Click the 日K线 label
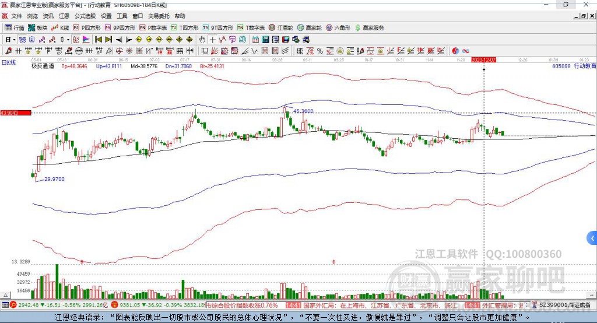Viewport: 597px width, 323px height. (x=9, y=62)
